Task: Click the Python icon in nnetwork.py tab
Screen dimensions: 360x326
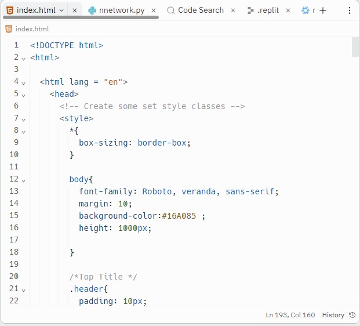Action: click(x=92, y=10)
